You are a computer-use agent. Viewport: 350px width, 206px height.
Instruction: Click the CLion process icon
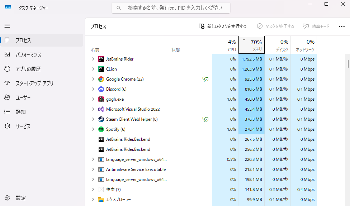pos(101,69)
